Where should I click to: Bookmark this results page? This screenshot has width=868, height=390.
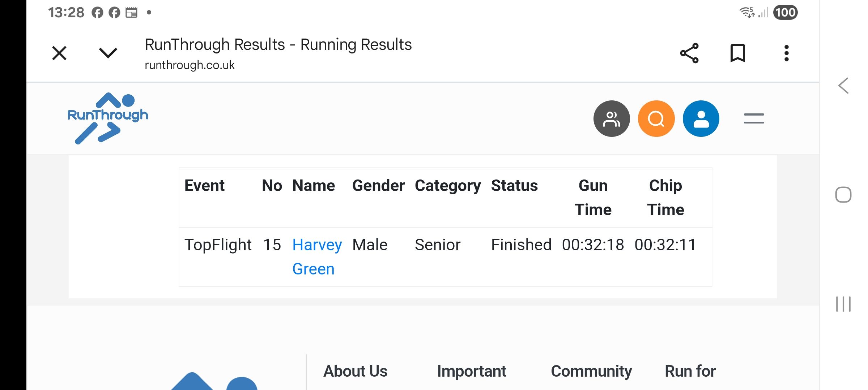(737, 53)
